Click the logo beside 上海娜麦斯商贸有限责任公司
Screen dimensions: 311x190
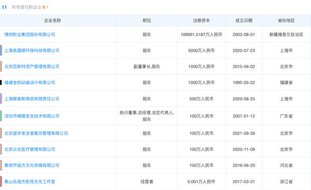(1, 99)
